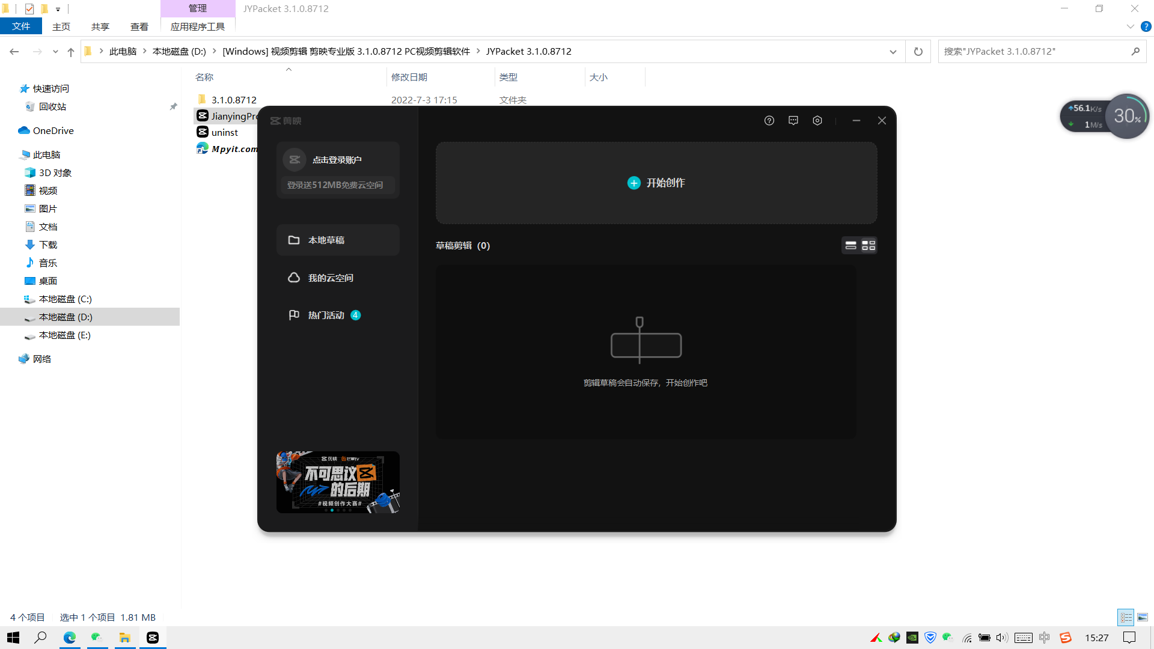1154x649 pixels.
Task: Click 点击登录账户 to log in
Action: 337,160
